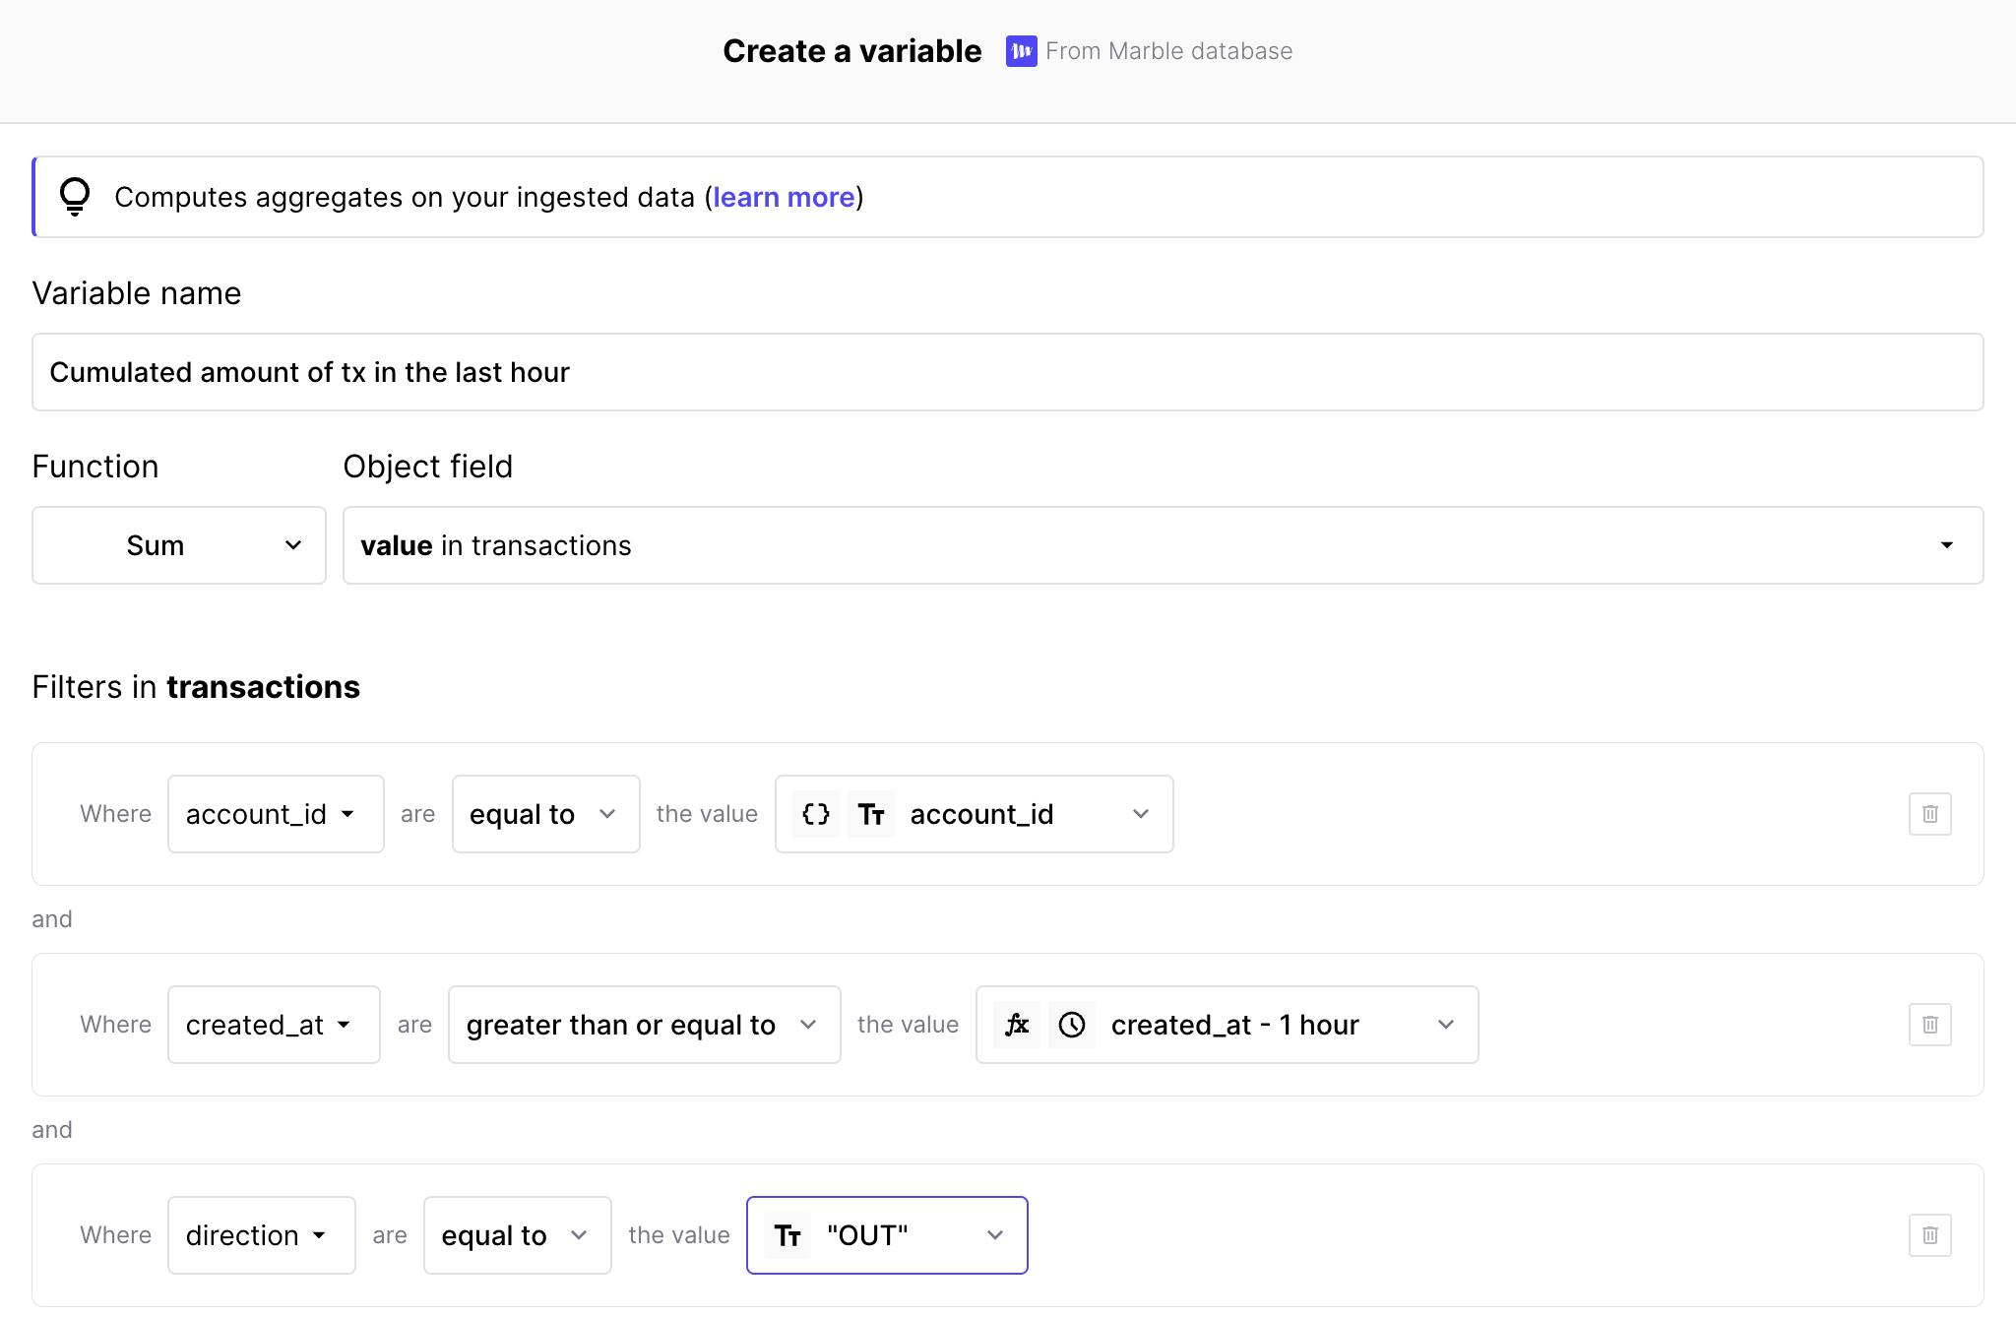Open the account_id field selector
The width and height of the screenshot is (2016, 1317).
[x=275, y=814]
